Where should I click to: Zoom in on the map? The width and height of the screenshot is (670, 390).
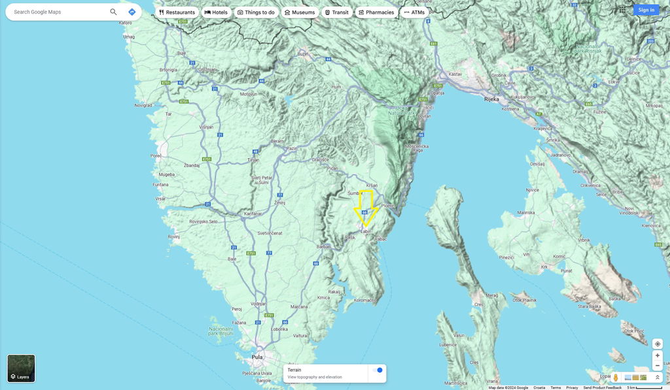tap(658, 355)
